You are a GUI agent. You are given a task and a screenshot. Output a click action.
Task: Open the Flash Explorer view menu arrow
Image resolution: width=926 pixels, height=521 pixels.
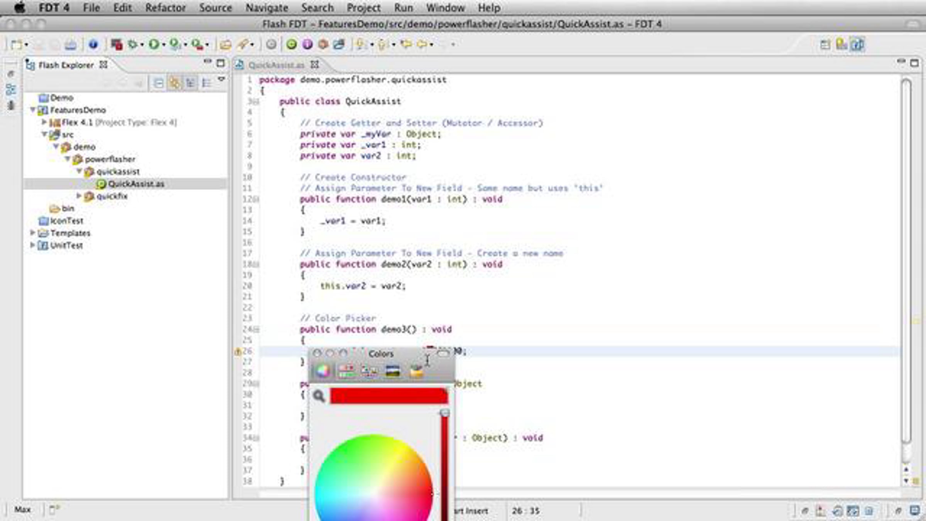tap(221, 79)
